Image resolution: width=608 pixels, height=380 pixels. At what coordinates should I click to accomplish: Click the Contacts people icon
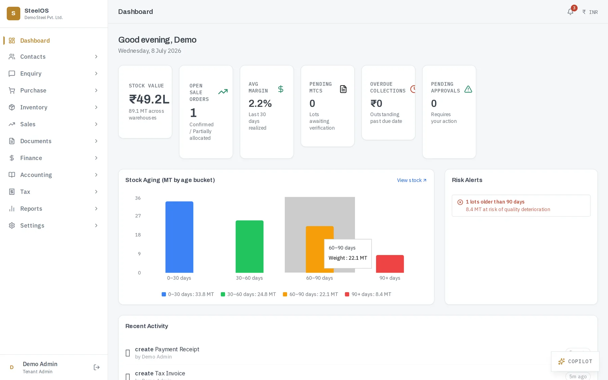coord(12,57)
